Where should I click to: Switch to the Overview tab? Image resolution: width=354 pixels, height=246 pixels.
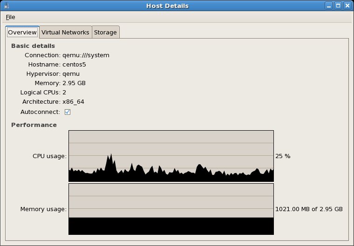pyautogui.click(x=22, y=33)
